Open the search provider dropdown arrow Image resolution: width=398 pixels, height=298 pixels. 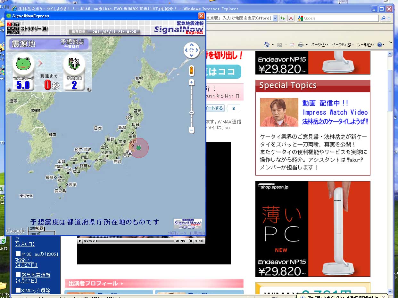click(389, 18)
